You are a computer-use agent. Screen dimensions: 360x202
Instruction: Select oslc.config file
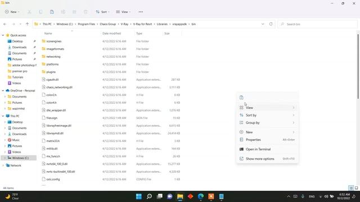point(53,180)
